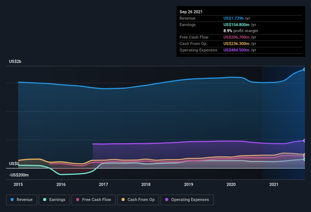Image resolution: width=311 pixels, height=212 pixels.
Task: Click the Sep 26 2021 tooltip date
Action: pos(191,12)
